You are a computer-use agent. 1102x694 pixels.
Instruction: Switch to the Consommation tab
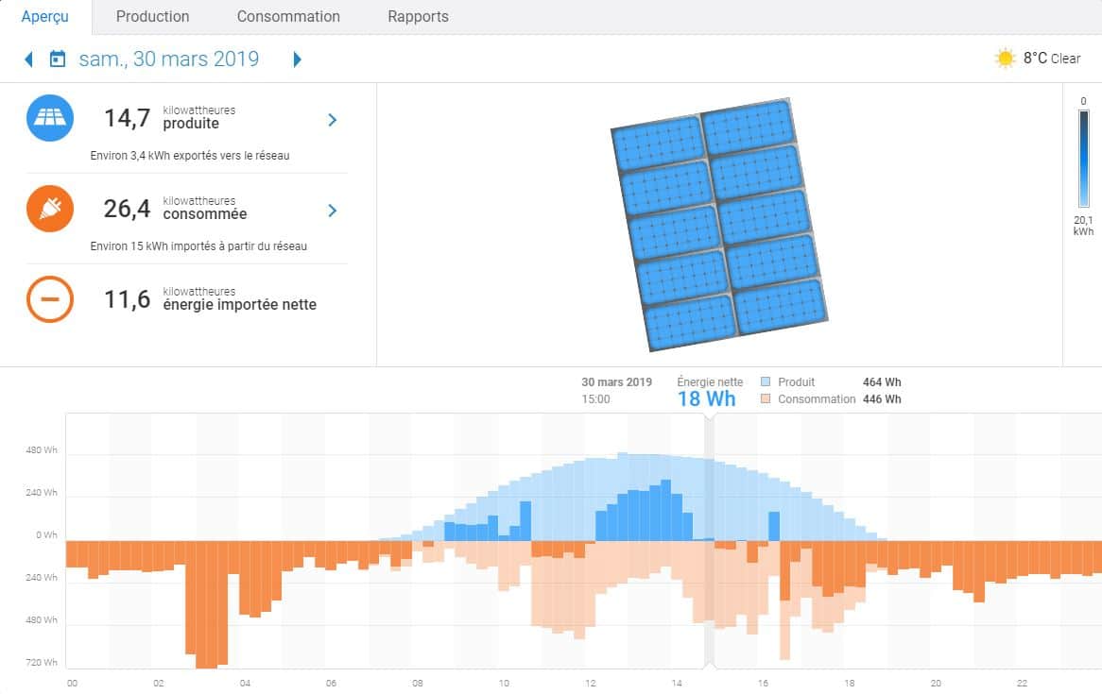pos(288,17)
